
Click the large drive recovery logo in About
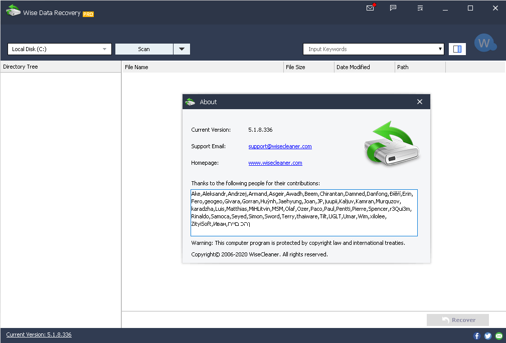pyautogui.click(x=392, y=143)
